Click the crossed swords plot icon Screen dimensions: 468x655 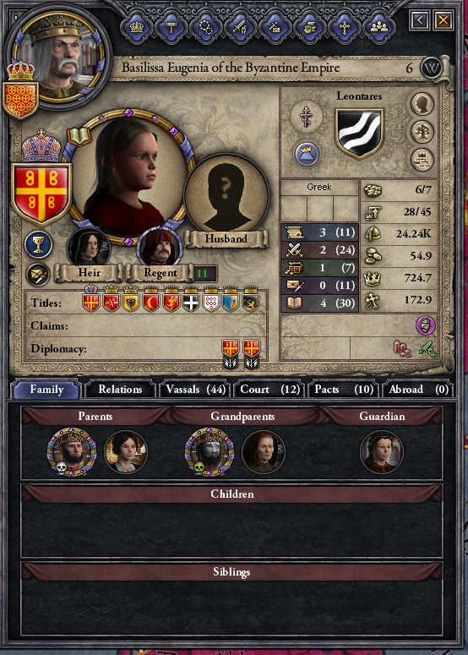tap(38, 275)
